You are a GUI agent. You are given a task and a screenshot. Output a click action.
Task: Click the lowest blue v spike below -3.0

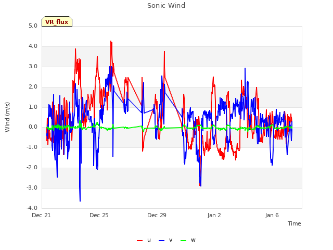coord(80,200)
